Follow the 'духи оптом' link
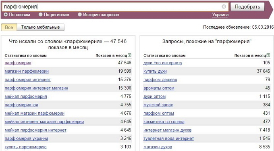 pos(154,96)
